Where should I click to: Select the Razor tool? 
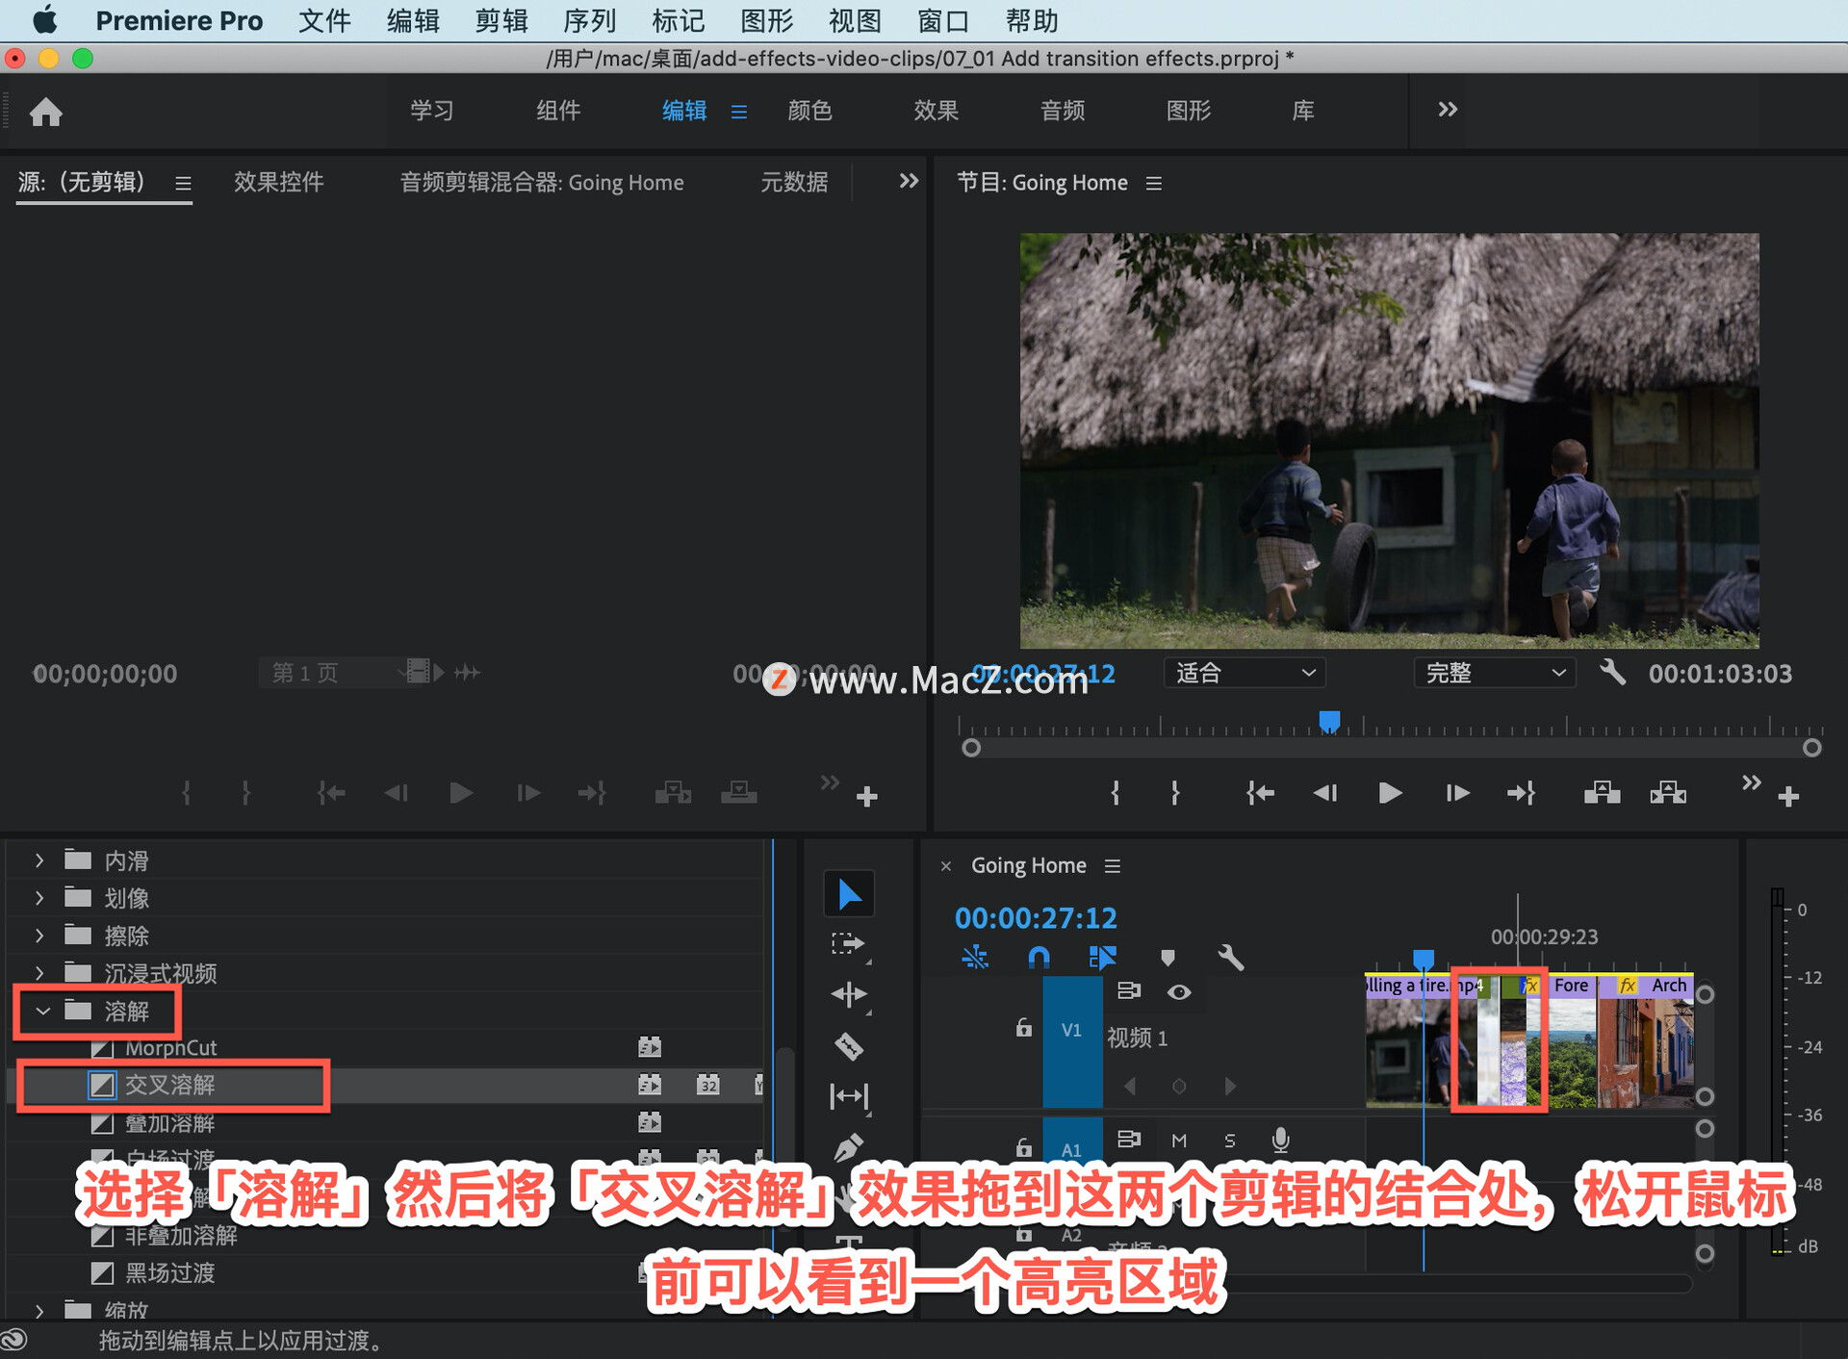[849, 1045]
